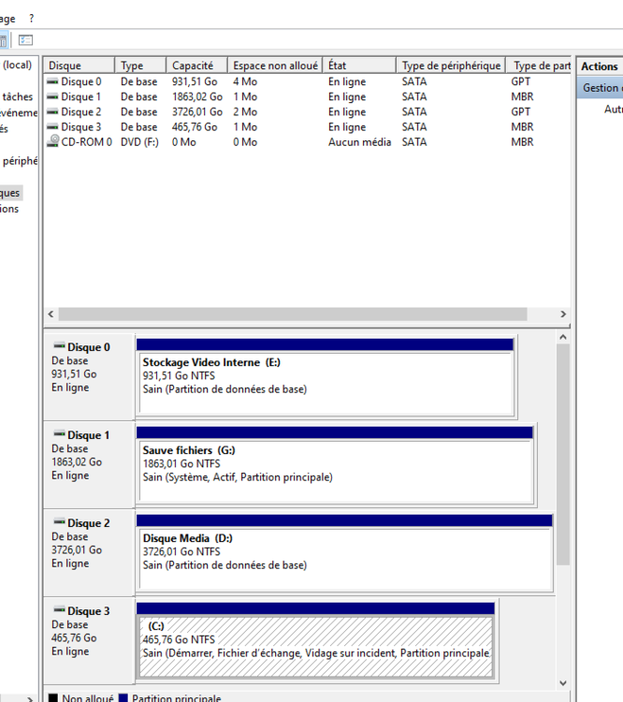Viewport: 623px width, 702px height.
Task: Select Disque 3 label in graphical view
Action: (x=88, y=611)
